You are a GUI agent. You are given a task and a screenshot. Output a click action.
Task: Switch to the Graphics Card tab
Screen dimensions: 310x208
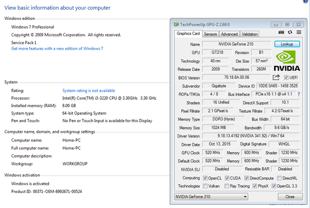[188, 33]
